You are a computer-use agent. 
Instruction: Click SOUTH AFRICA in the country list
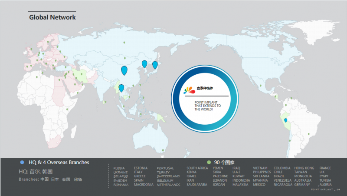coord(197,168)
